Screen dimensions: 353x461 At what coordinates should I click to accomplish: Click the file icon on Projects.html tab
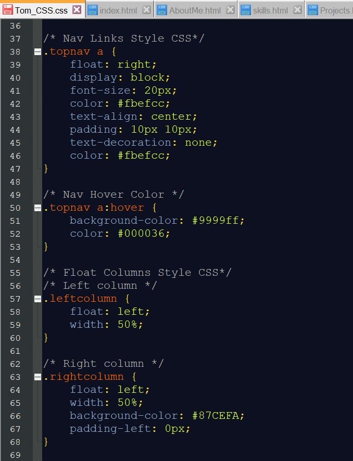[312, 9]
